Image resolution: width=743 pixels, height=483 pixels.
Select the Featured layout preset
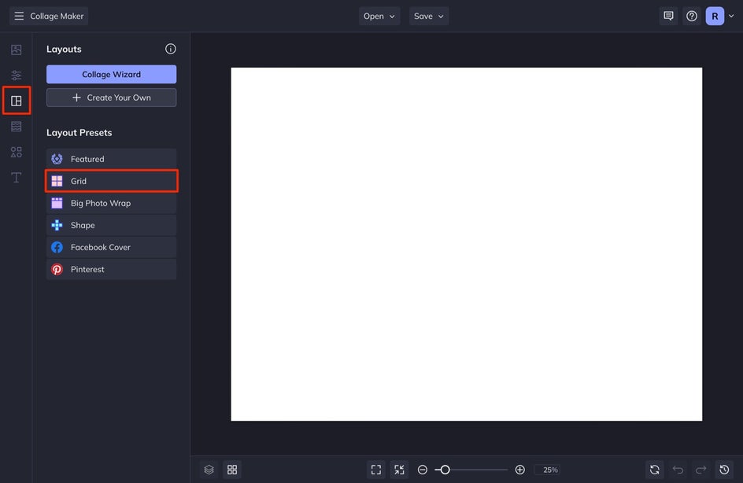click(x=111, y=159)
